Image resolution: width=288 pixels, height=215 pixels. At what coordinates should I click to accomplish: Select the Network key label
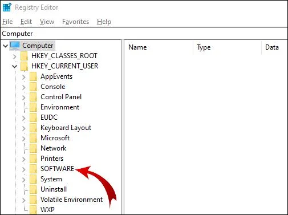coord(54,148)
